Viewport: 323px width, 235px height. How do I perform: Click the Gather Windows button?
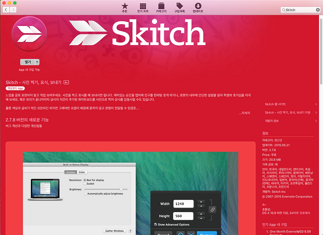(115, 231)
